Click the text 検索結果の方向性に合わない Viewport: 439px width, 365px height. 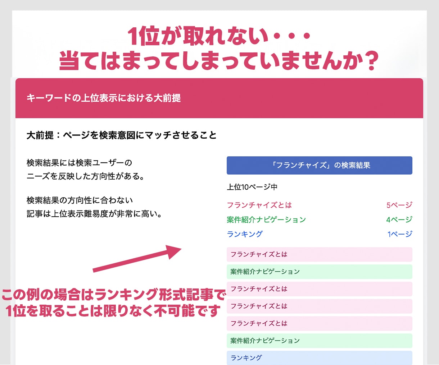pos(80,200)
